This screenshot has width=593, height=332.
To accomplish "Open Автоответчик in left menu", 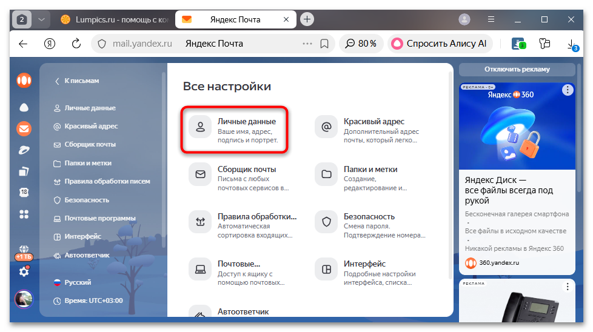I will click(x=82, y=255).
